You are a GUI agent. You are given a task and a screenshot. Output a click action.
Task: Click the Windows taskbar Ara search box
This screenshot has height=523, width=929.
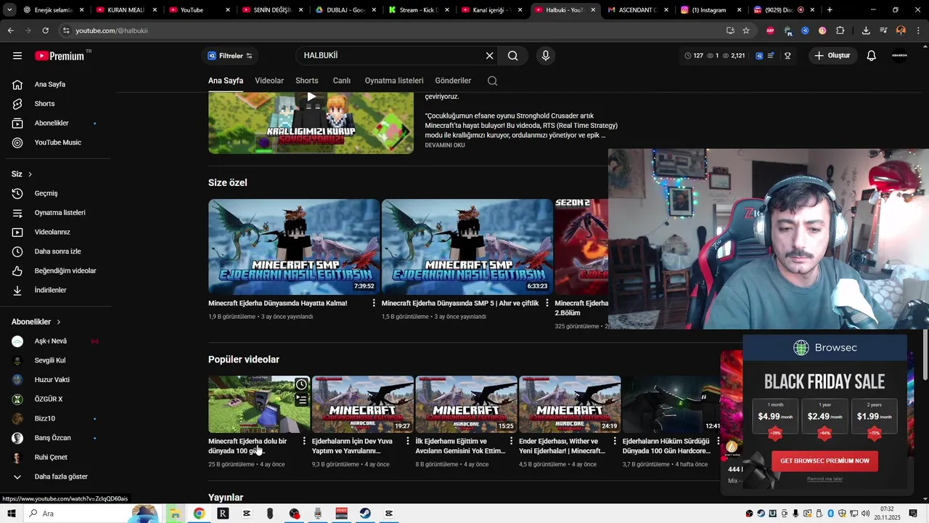point(76,514)
